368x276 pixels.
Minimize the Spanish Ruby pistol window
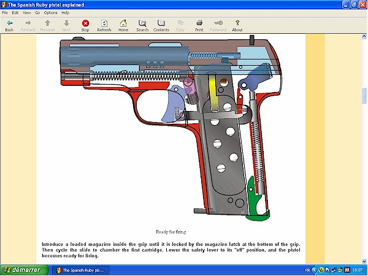346,5
